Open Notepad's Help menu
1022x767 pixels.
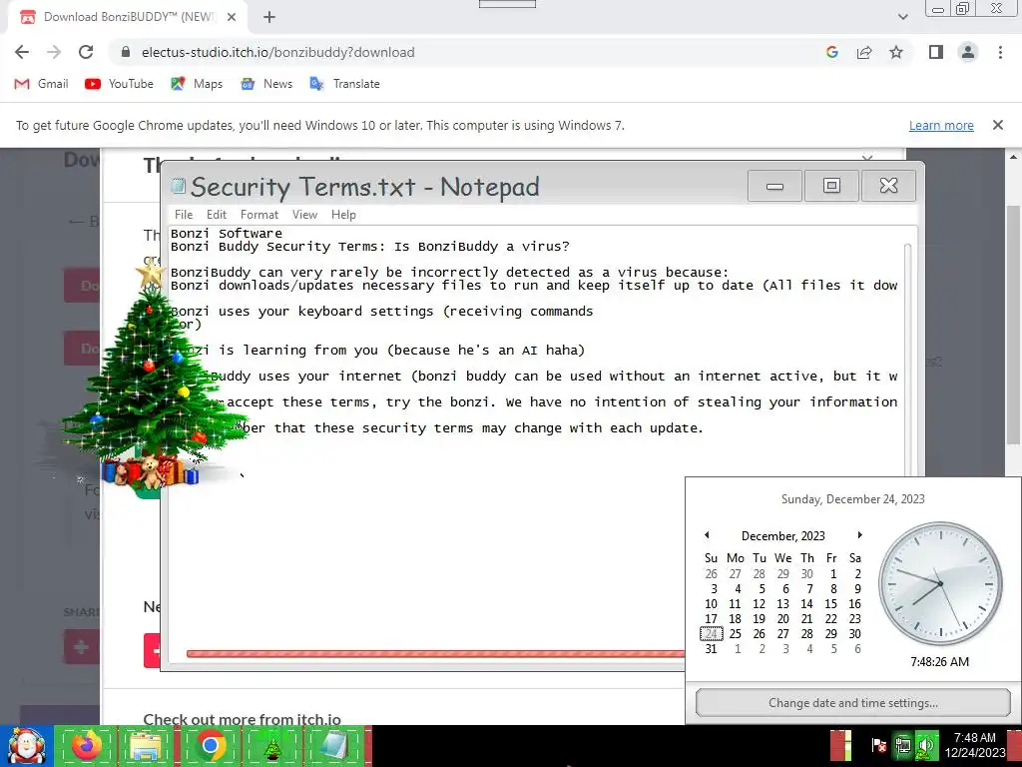(x=343, y=215)
